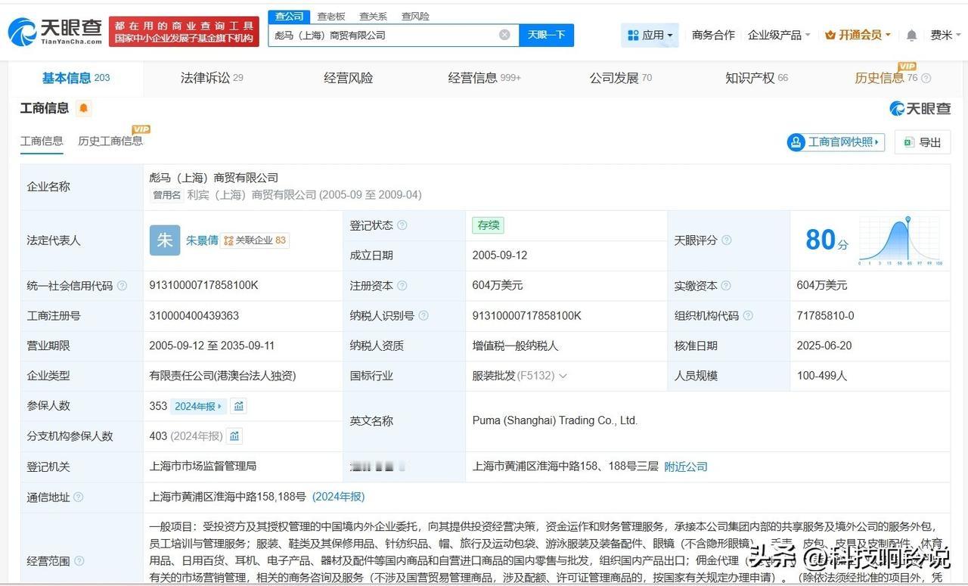Viewport: 968px width, 586px height.
Task: Click the 附近公司 link
Action: click(686, 467)
